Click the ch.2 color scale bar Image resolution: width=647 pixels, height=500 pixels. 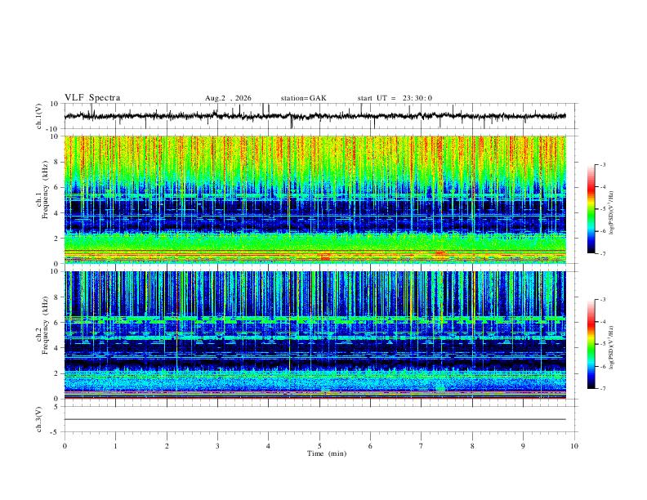click(x=591, y=344)
